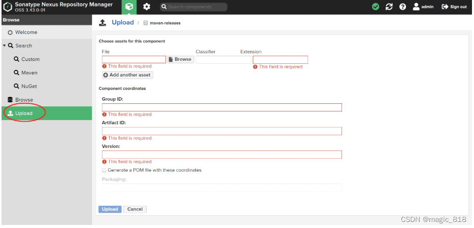Screen dimensions: 474x228
Task: Click 'Choose assets for this component' heading
Action: (132, 41)
